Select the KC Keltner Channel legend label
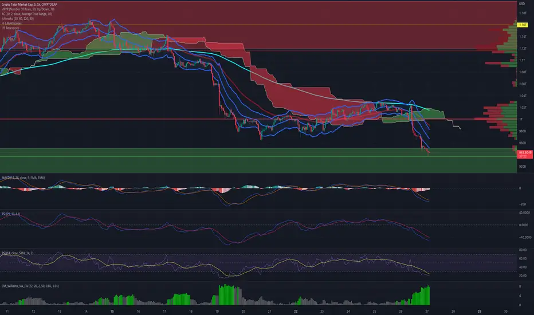The width and height of the screenshot is (534, 315). (x=26, y=14)
